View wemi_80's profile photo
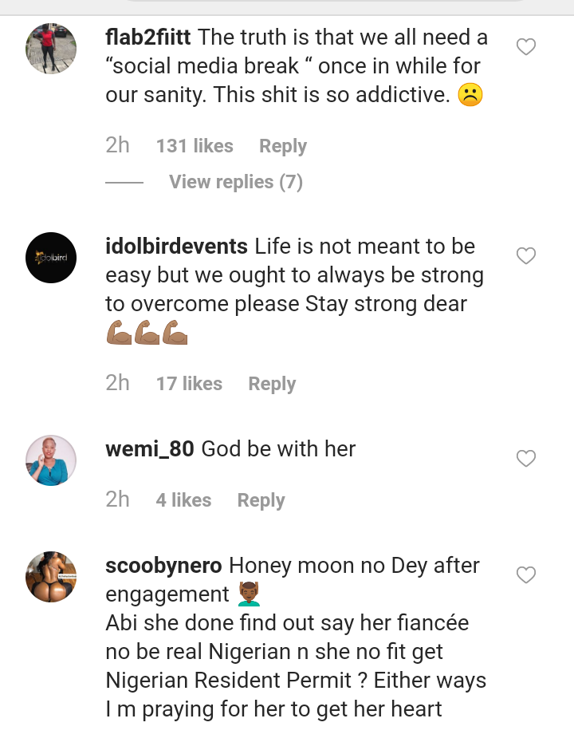This screenshot has height=750, width=574. click(51, 460)
